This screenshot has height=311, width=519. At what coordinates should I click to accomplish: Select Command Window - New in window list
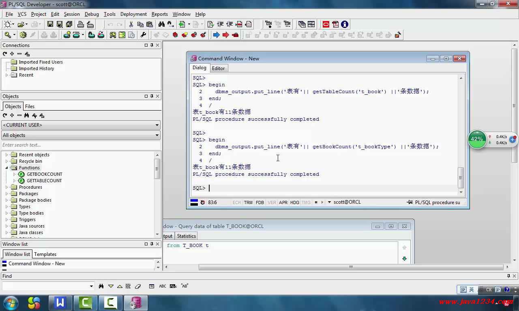pyautogui.click(x=36, y=264)
